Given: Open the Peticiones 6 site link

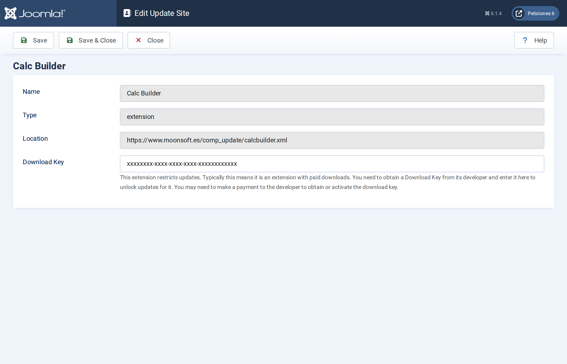Looking at the screenshot, I should [x=535, y=13].
